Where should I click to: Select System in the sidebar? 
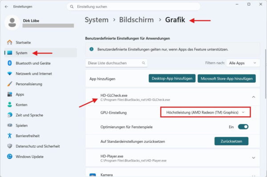40,53
